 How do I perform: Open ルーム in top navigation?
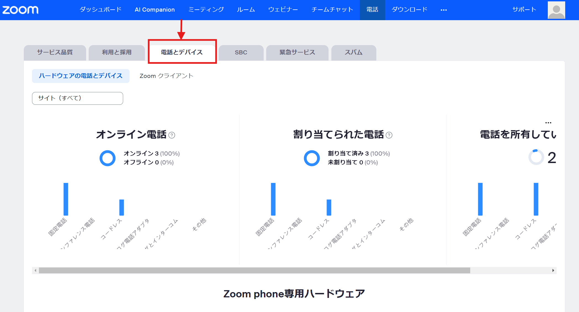click(246, 10)
